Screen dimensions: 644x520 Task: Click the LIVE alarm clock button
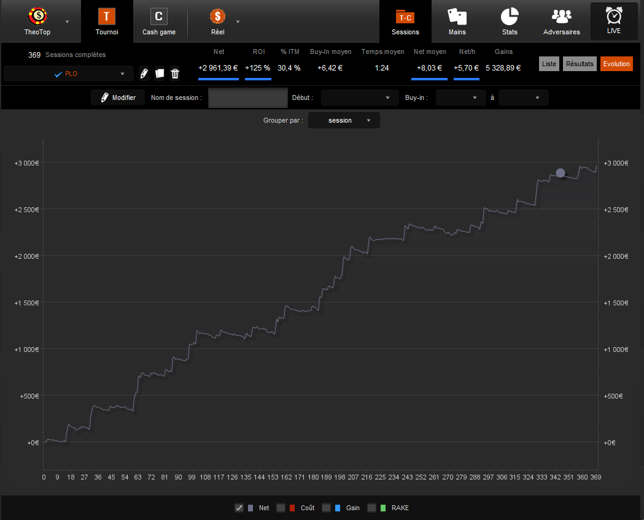(613, 21)
